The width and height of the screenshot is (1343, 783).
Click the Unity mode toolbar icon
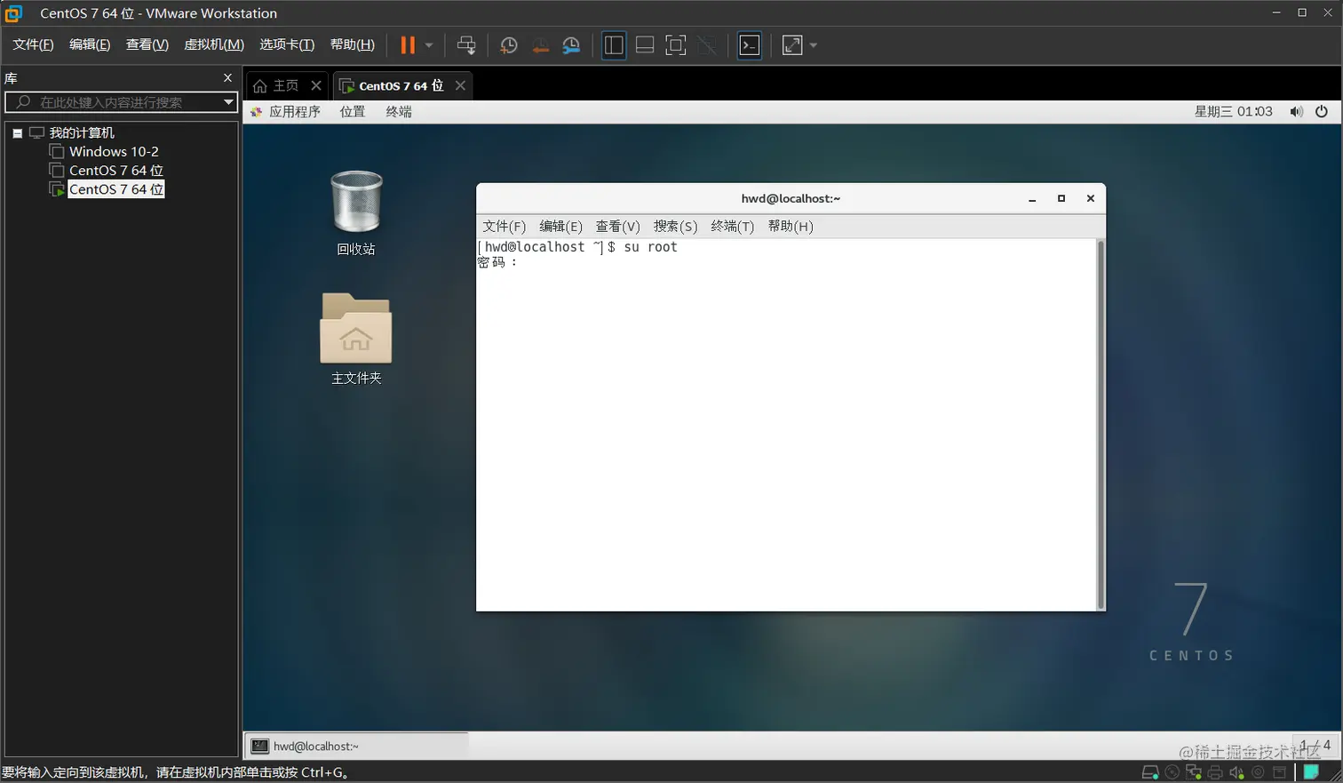coord(707,45)
